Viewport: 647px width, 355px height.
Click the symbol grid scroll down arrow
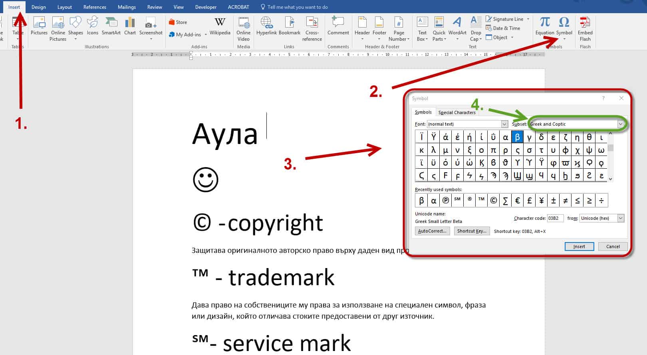click(x=610, y=179)
